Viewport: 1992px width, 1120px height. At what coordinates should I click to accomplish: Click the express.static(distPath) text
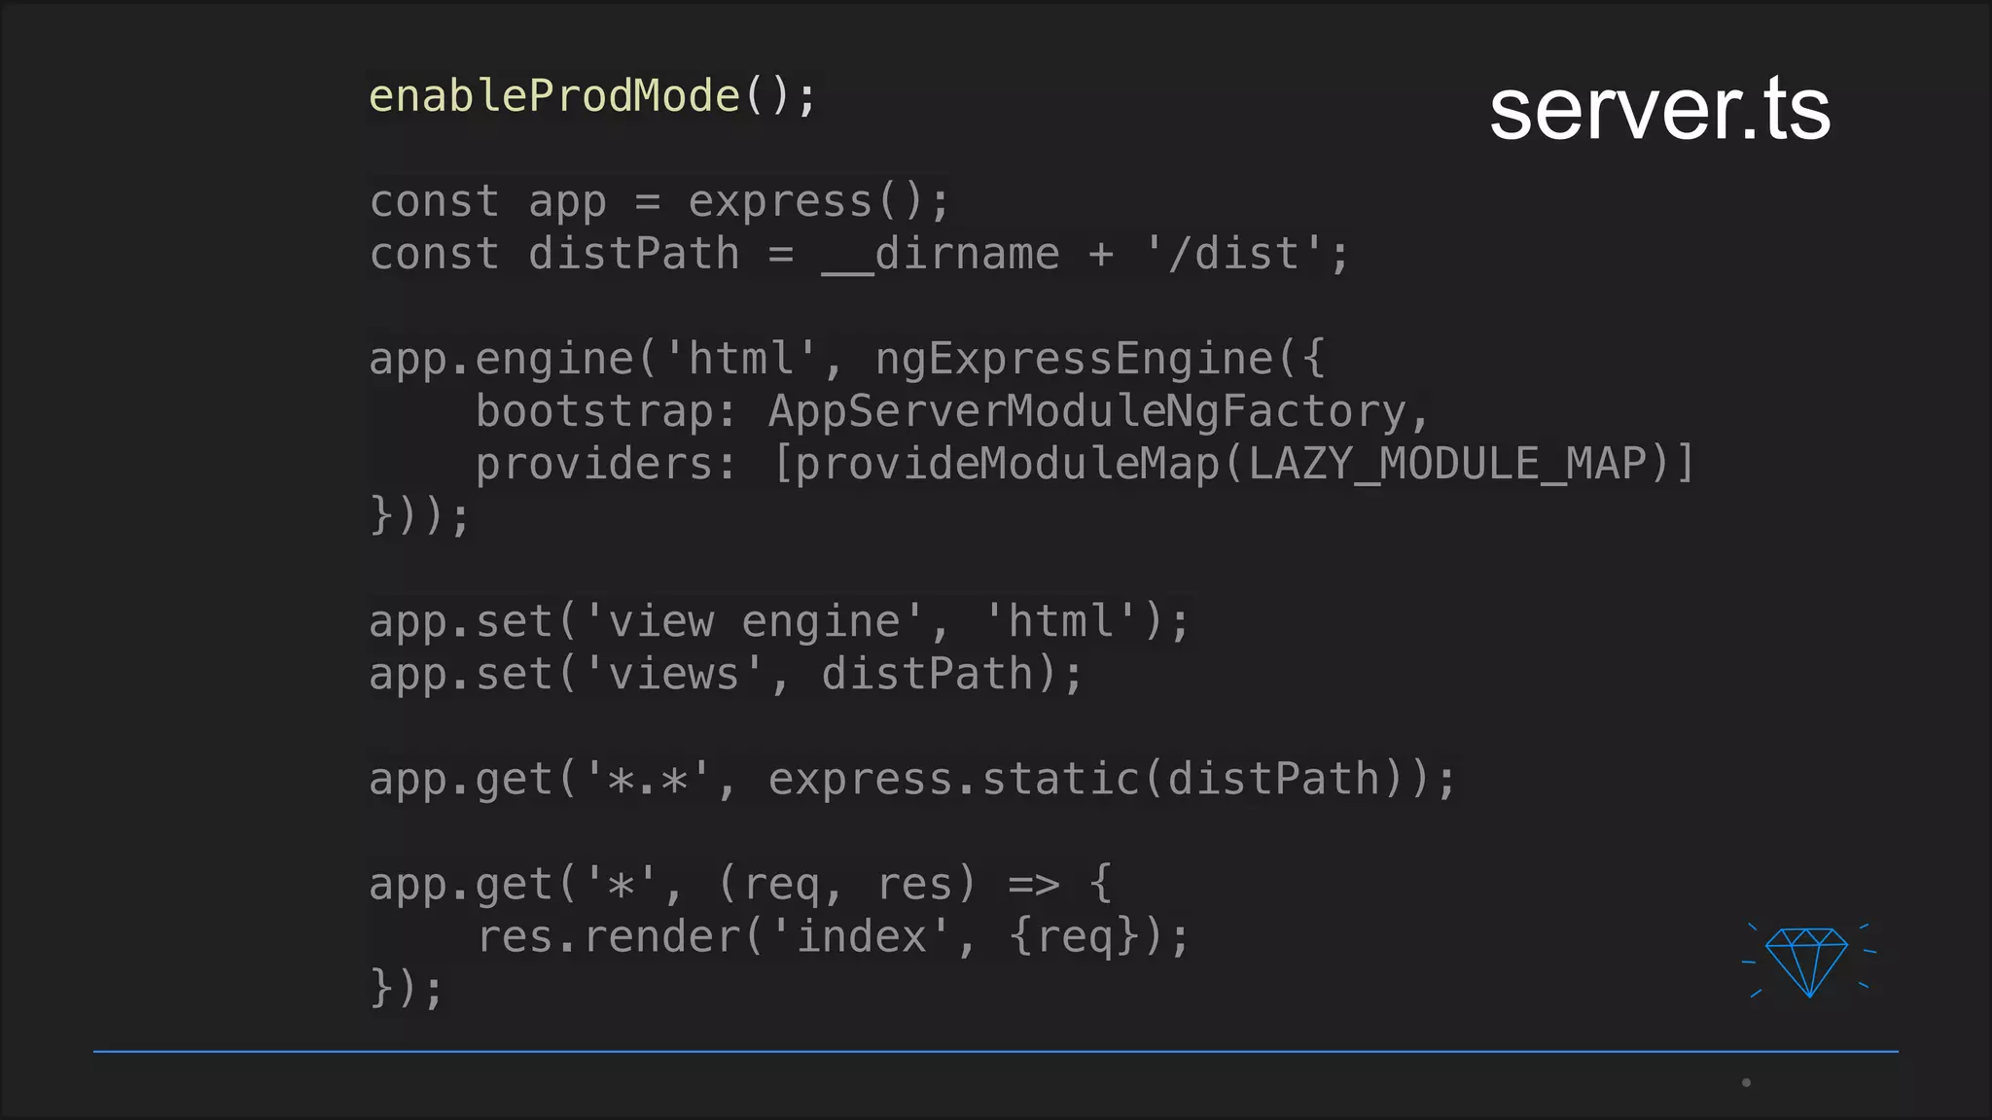(x=1085, y=780)
